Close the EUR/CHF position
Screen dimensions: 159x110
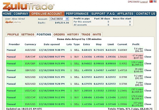click(x=148, y=57)
